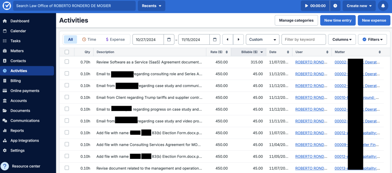392x173 pixels.
Task: Expand the Columns dropdown
Action: click(342, 39)
